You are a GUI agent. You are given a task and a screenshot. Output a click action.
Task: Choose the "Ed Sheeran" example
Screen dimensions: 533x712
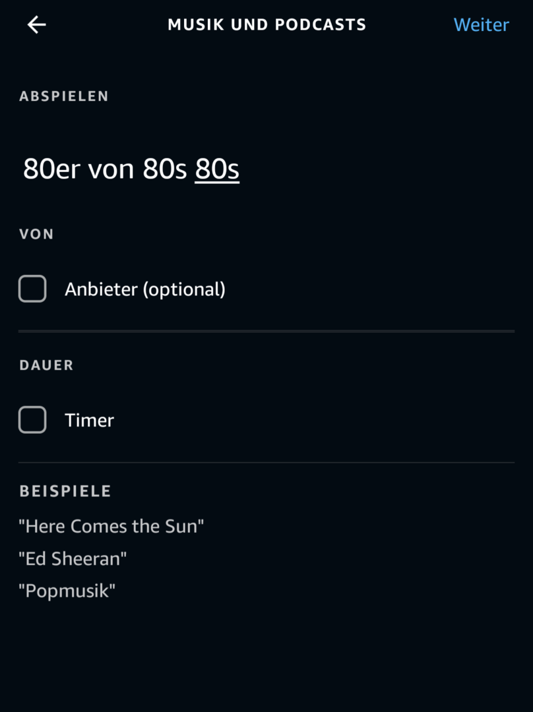coord(73,558)
